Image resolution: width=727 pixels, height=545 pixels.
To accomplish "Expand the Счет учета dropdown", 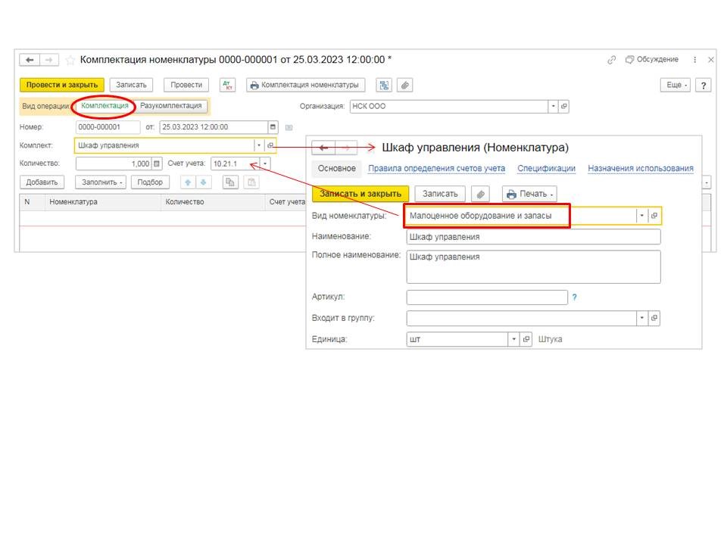I will [x=265, y=163].
